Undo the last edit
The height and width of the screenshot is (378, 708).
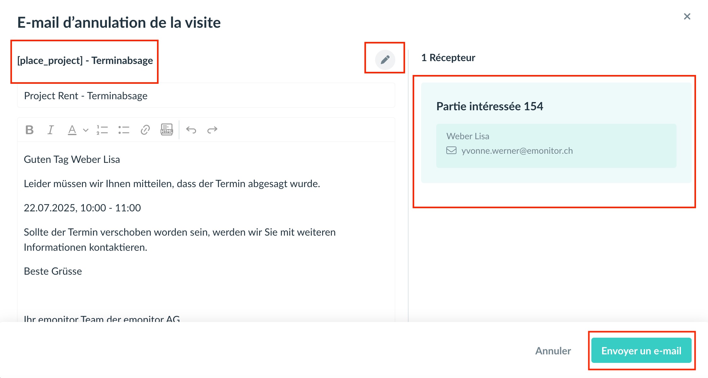click(x=191, y=130)
